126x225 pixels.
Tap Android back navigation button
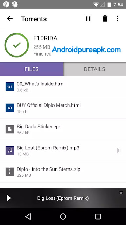click(x=28, y=217)
